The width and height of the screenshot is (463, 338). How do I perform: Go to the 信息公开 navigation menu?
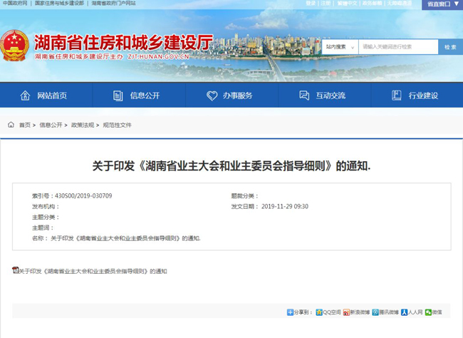[136, 96]
